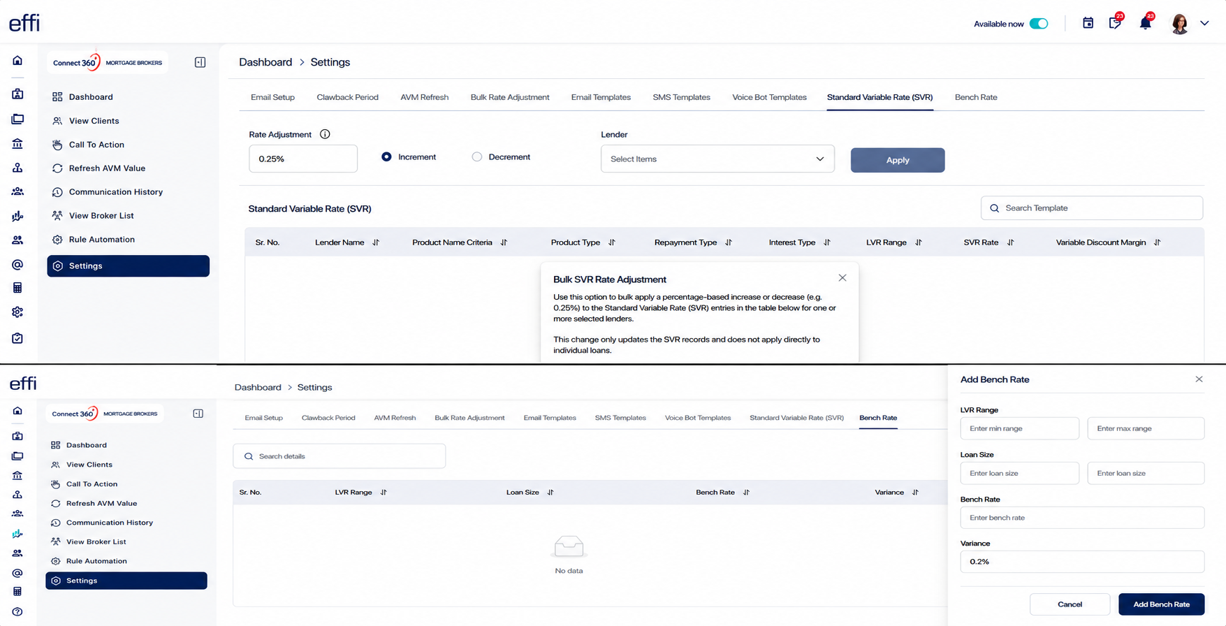Open the Lender Select Items dropdown
The height and width of the screenshot is (626, 1226).
click(717, 159)
